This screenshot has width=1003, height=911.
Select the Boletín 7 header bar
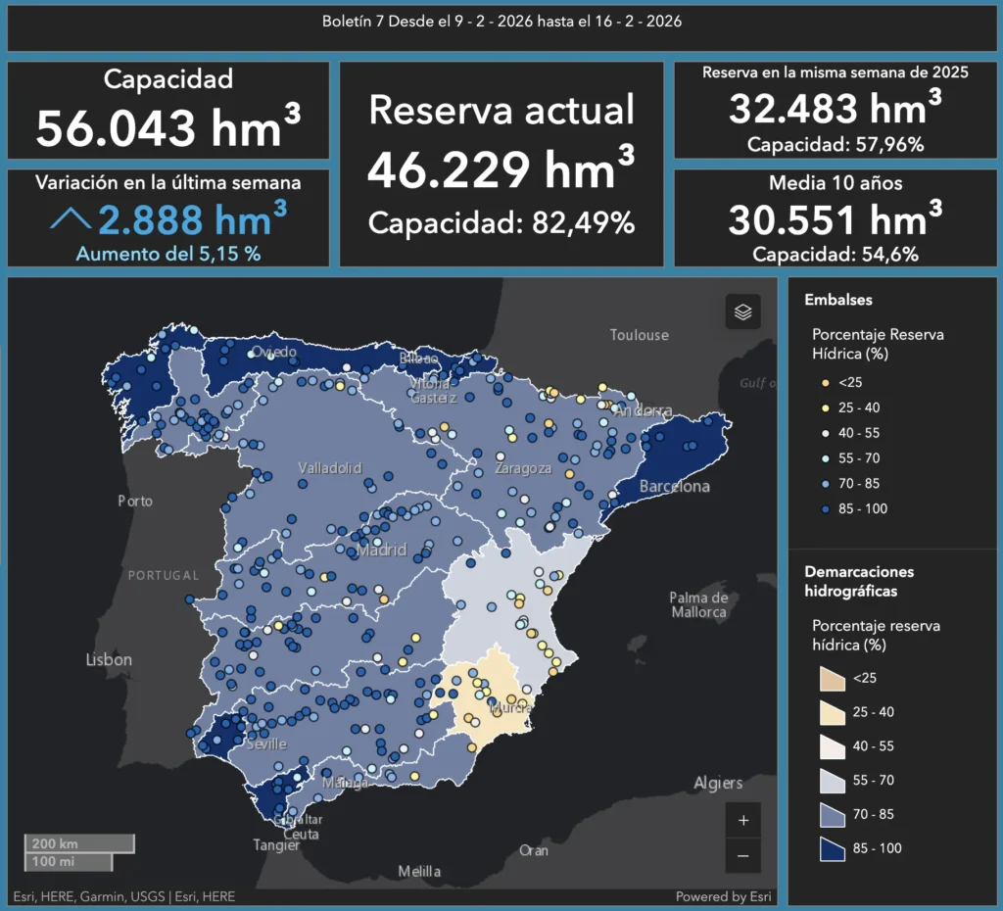501,21
